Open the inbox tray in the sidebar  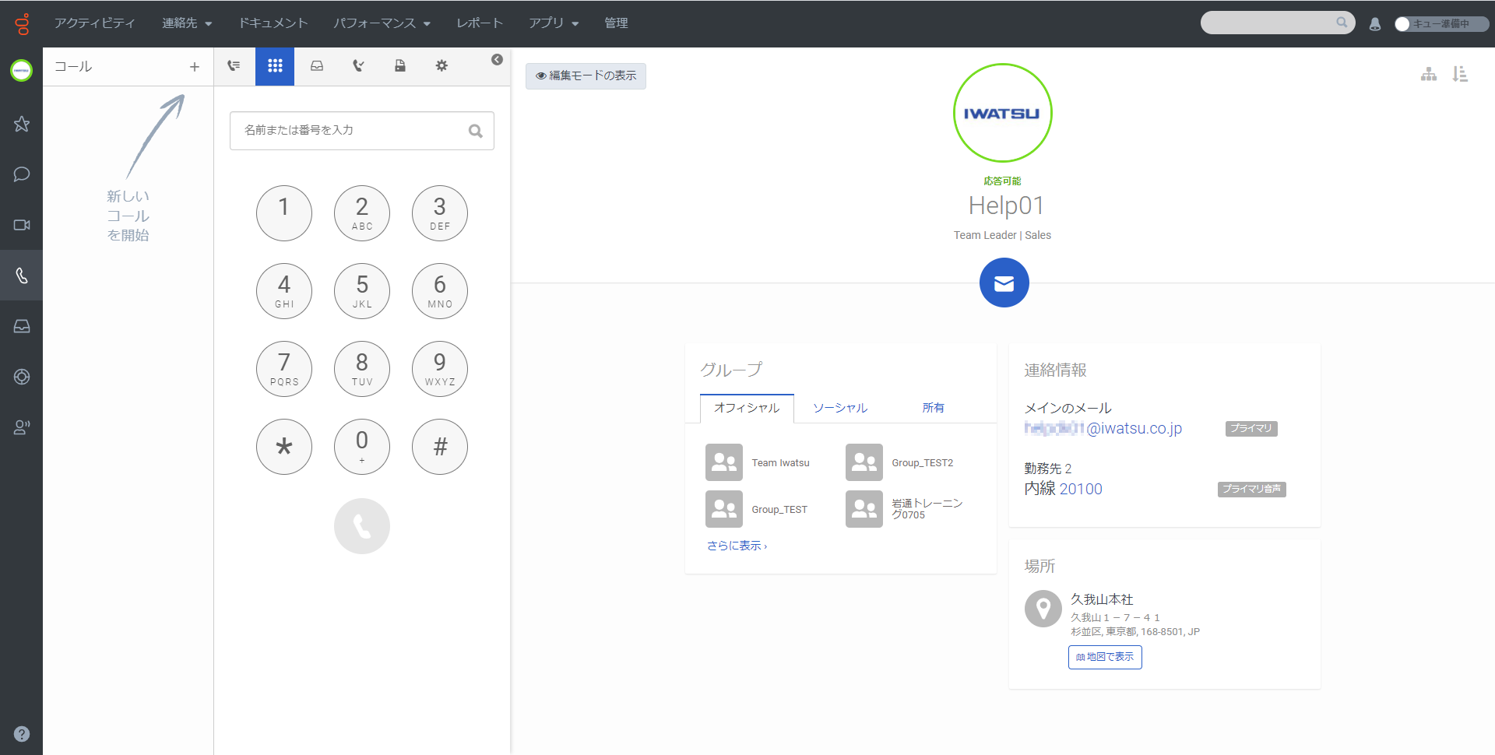point(22,326)
